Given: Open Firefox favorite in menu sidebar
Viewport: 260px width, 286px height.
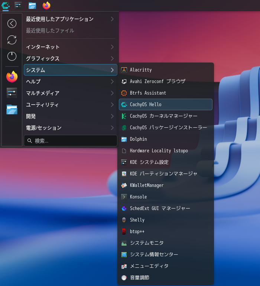Looking at the screenshot, I should click(12, 77).
